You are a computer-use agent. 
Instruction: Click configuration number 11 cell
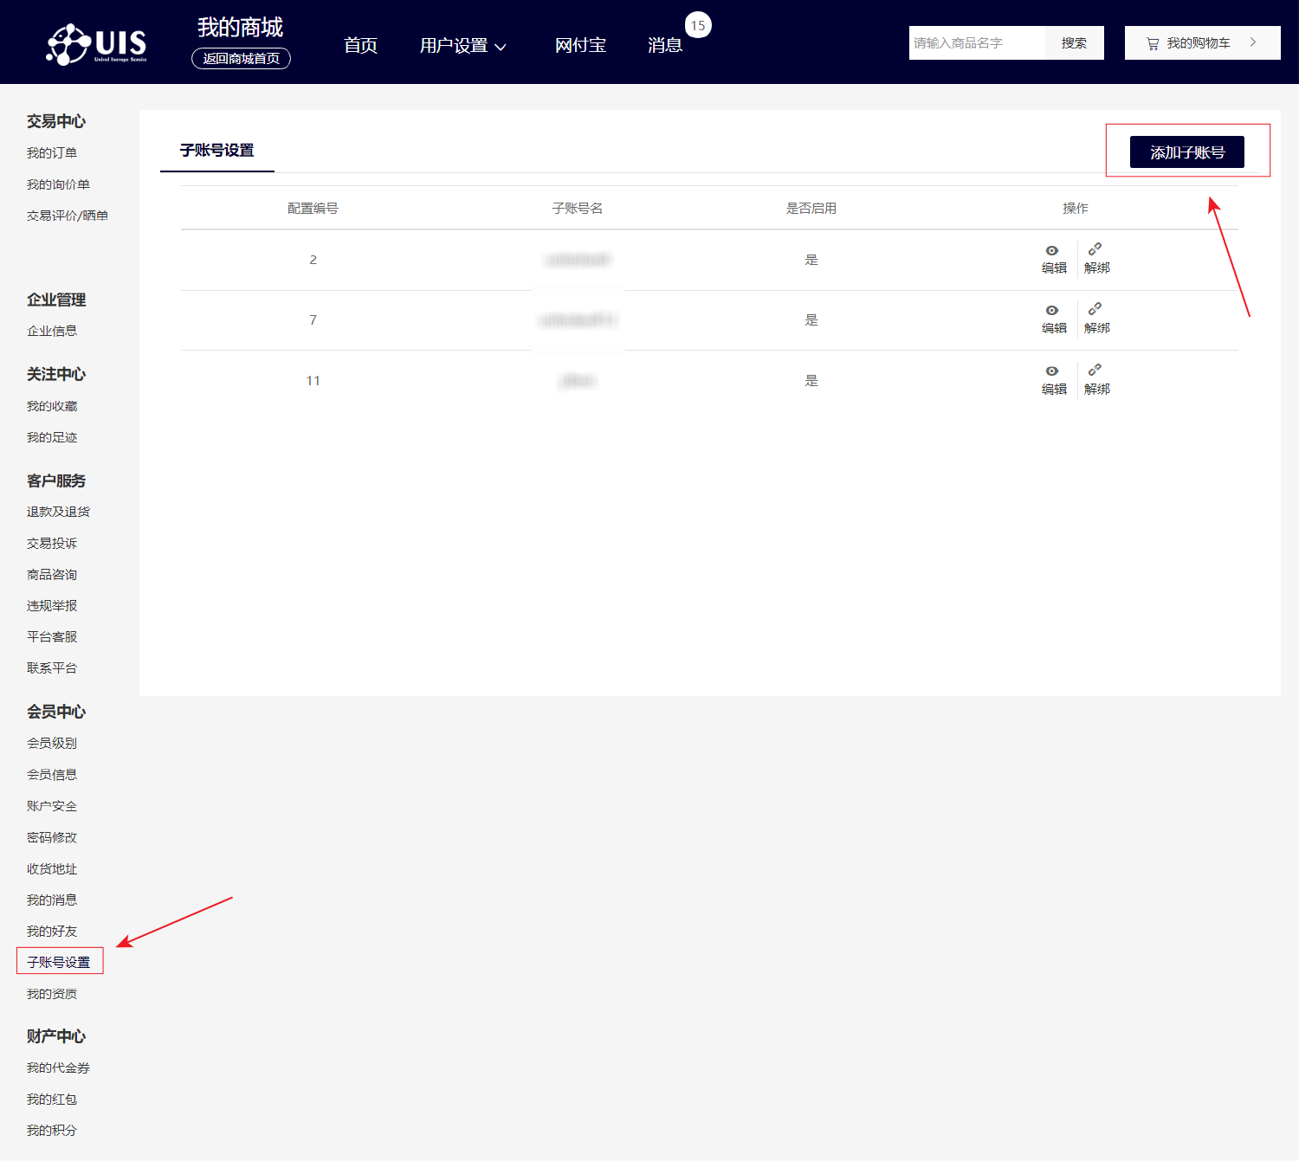click(x=313, y=380)
